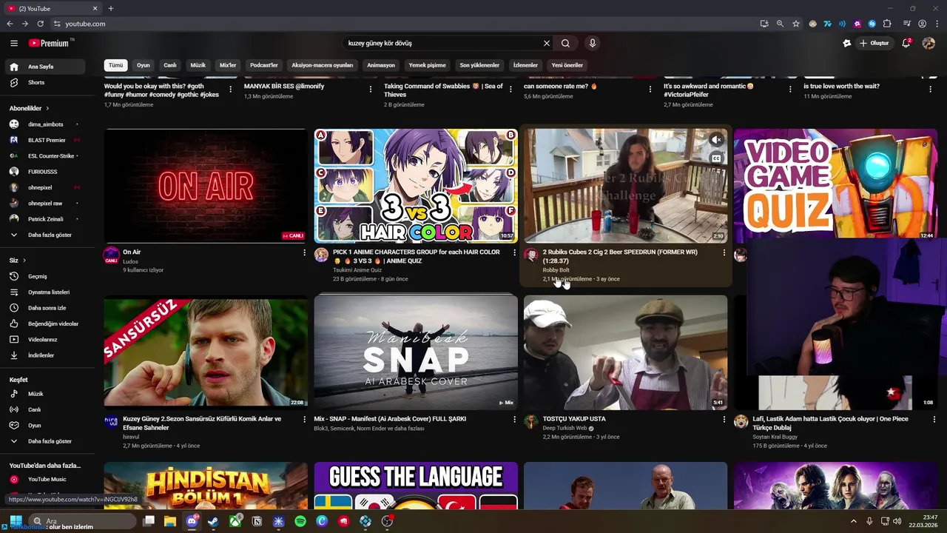Select the Yeni öneriler chip
This screenshot has height=533, width=947.
(567, 65)
